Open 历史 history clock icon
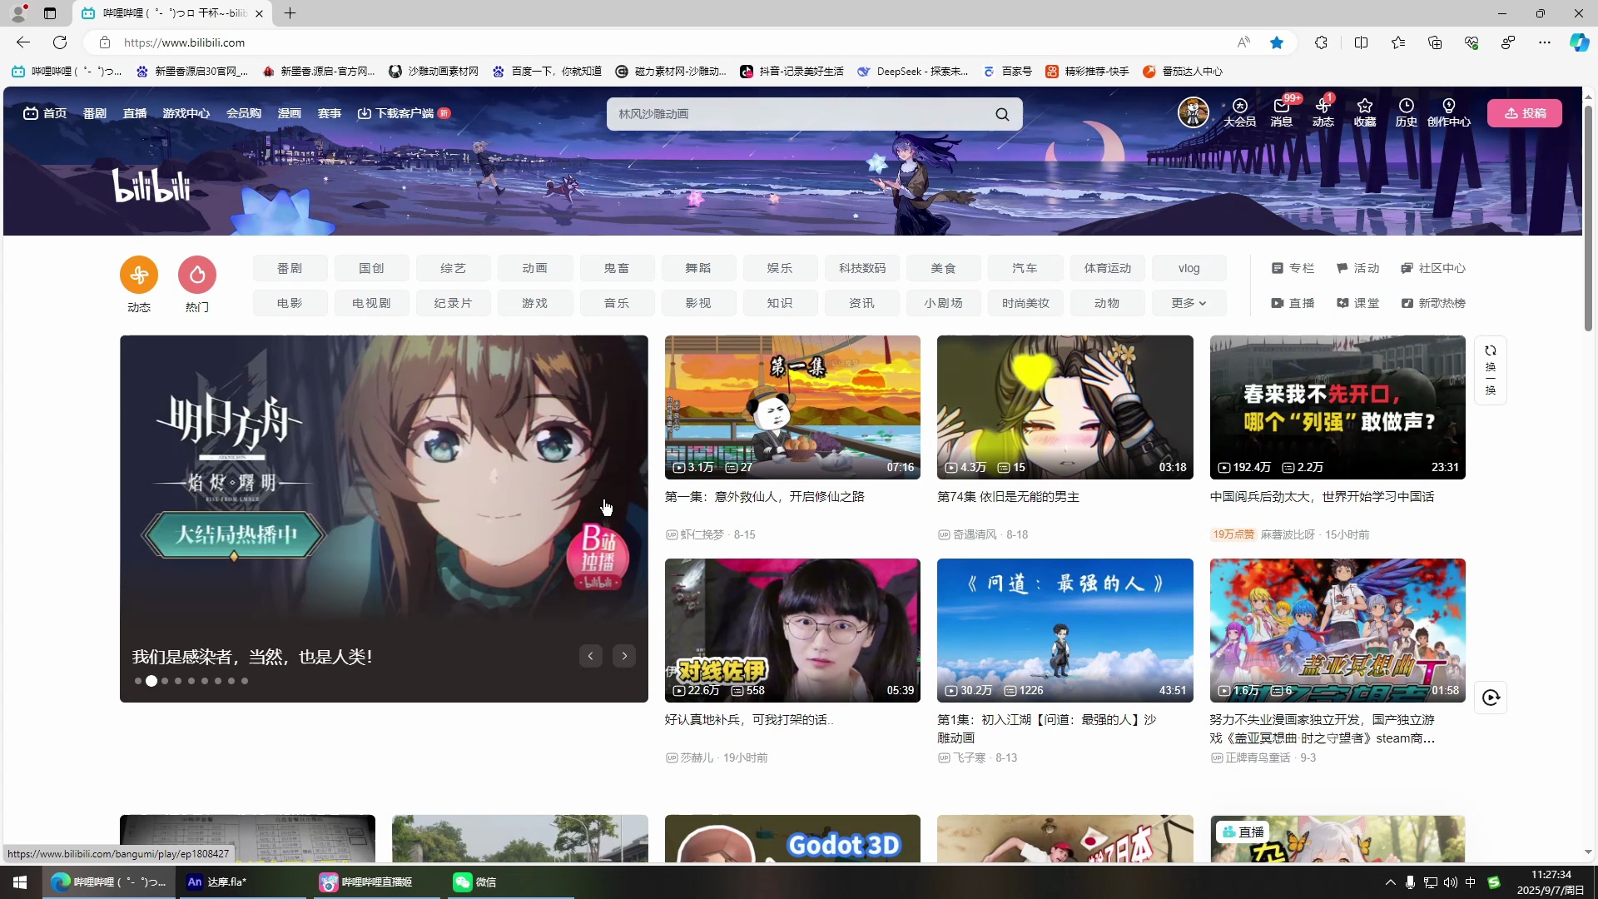Viewport: 1598px width, 899px height. coord(1407,112)
